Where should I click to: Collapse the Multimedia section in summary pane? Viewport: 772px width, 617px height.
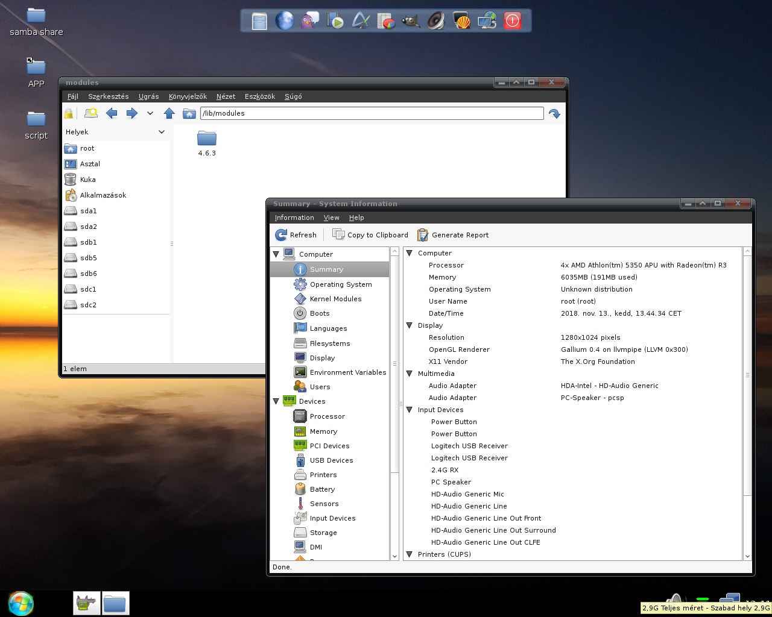[410, 374]
